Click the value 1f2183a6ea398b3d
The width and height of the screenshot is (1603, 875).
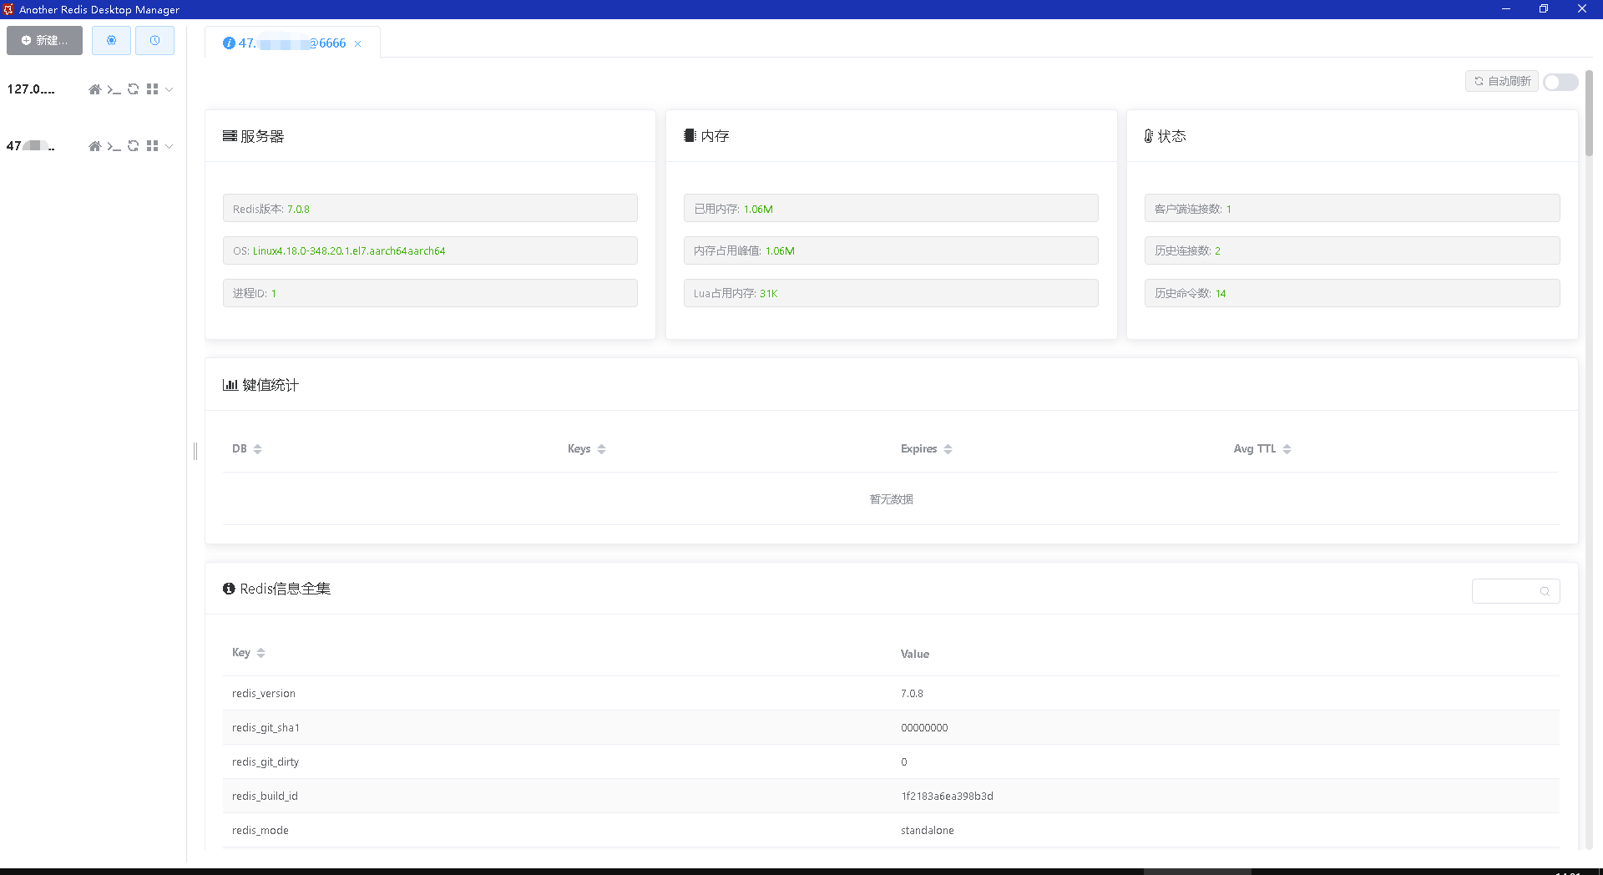point(947,796)
